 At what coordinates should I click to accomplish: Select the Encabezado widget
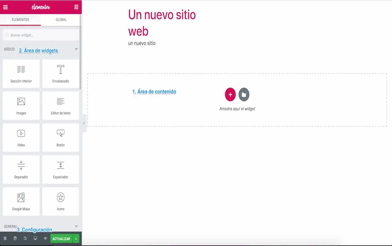[x=61, y=73]
